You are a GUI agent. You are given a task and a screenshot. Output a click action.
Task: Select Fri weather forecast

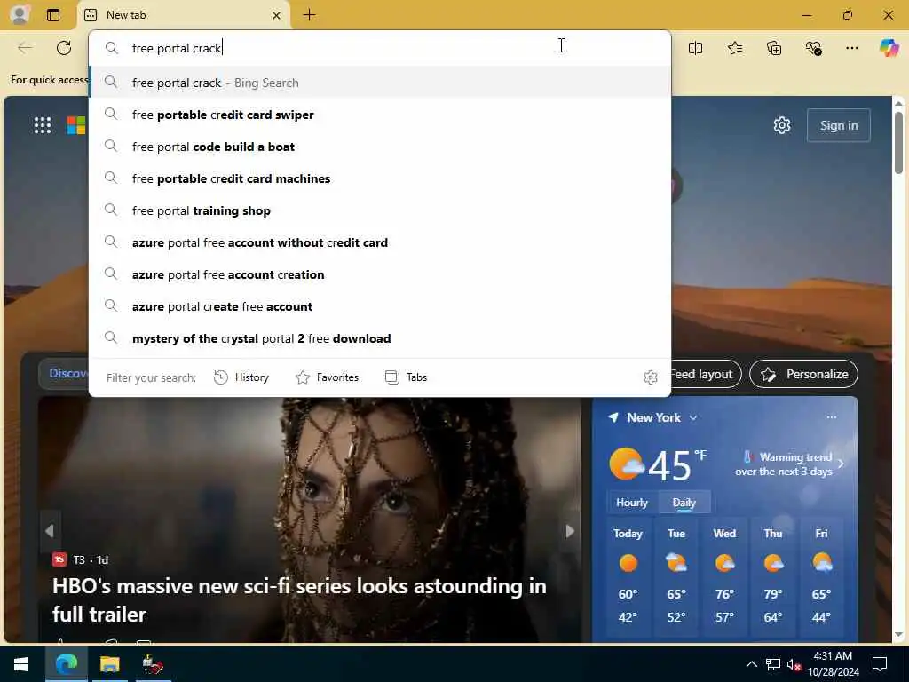pos(821,575)
